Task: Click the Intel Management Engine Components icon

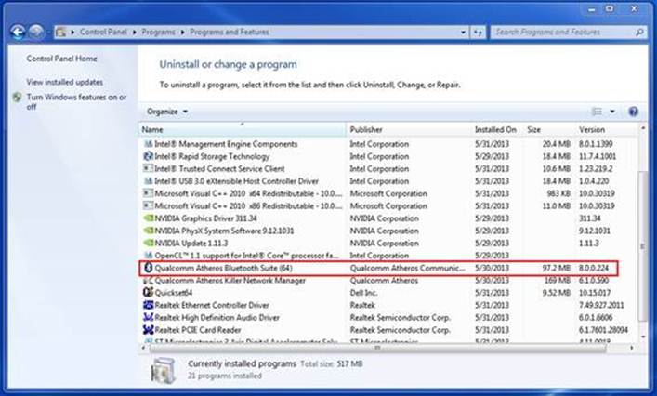Action: coord(148,144)
